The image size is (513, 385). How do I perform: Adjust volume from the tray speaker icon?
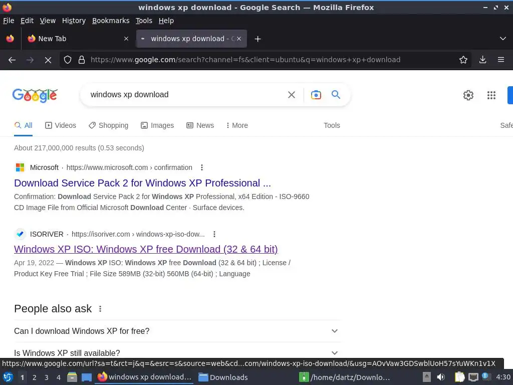click(441, 377)
